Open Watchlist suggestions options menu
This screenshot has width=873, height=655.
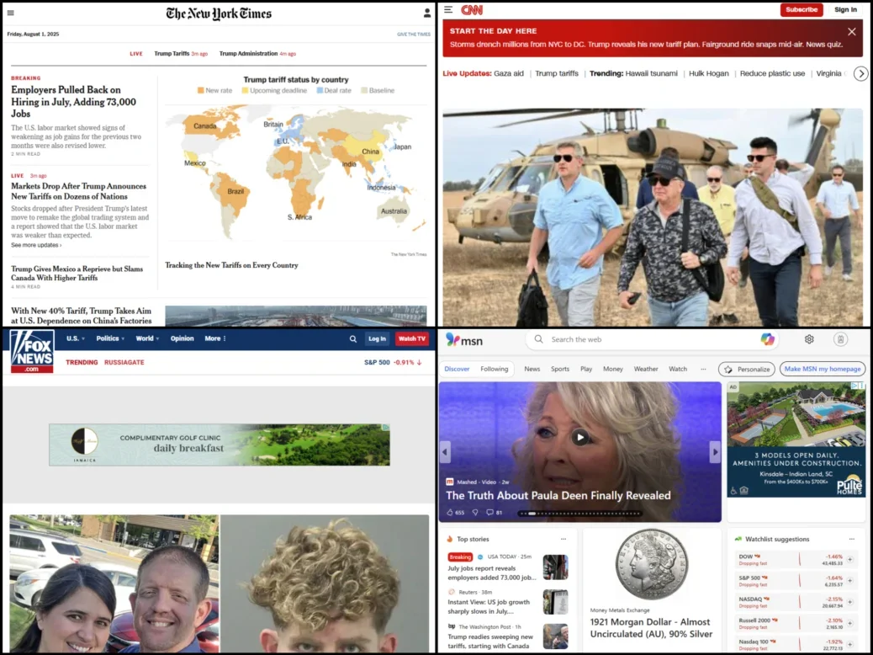point(851,539)
